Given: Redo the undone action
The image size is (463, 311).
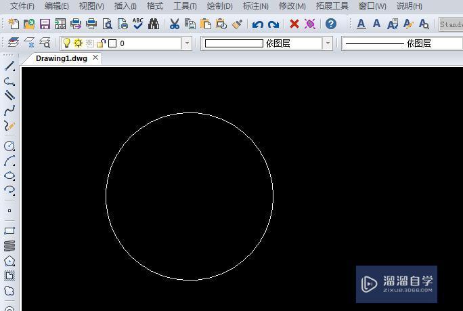Looking at the screenshot, I should click(273, 24).
